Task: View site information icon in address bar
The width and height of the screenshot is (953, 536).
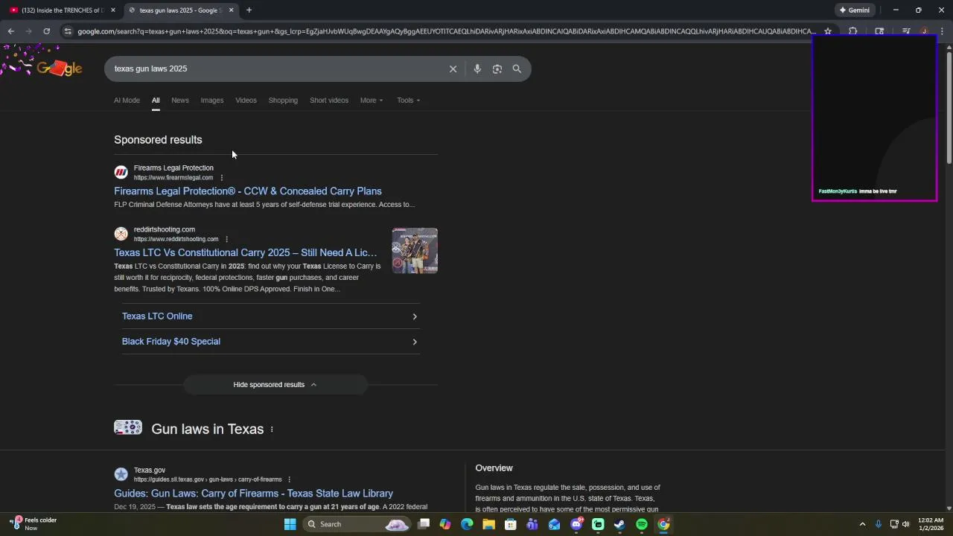Action: (x=68, y=31)
